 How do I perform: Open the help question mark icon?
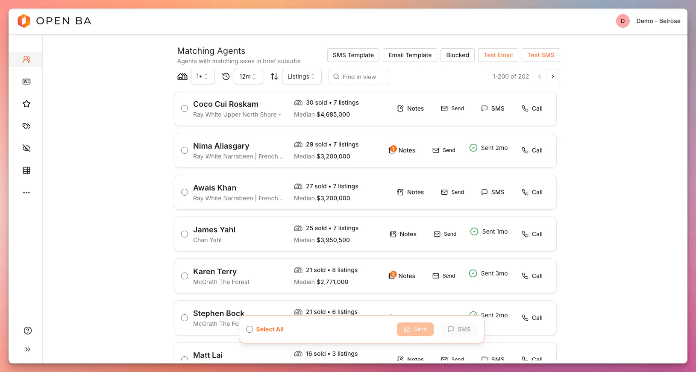(28, 331)
